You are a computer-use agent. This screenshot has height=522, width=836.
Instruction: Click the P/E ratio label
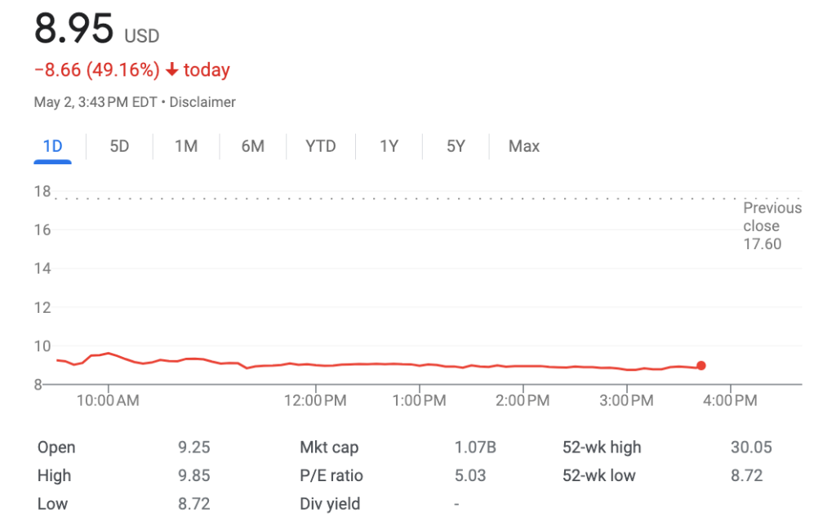click(x=331, y=475)
